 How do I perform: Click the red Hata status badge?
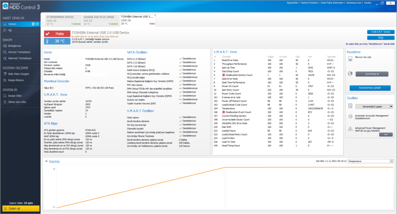point(57,33)
